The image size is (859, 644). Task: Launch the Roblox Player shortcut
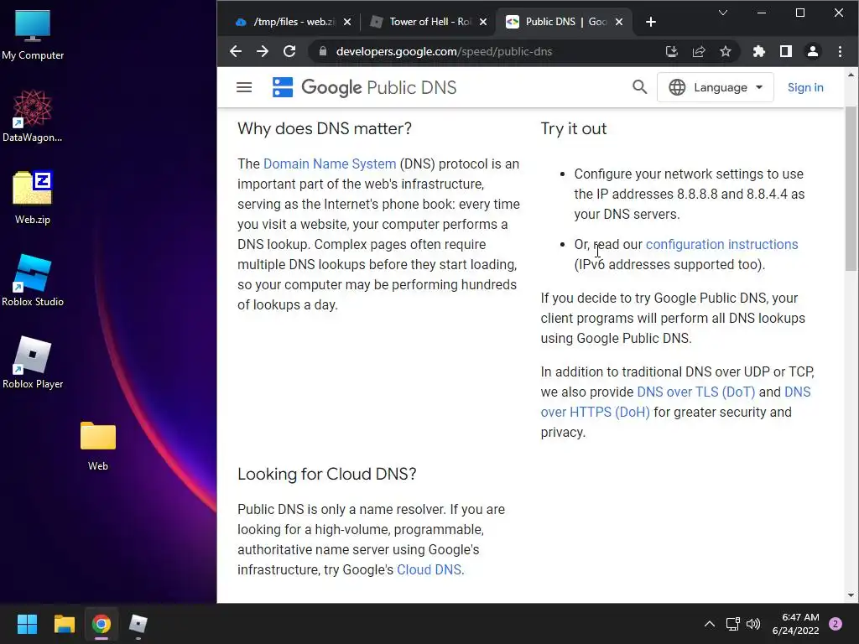pos(33,362)
